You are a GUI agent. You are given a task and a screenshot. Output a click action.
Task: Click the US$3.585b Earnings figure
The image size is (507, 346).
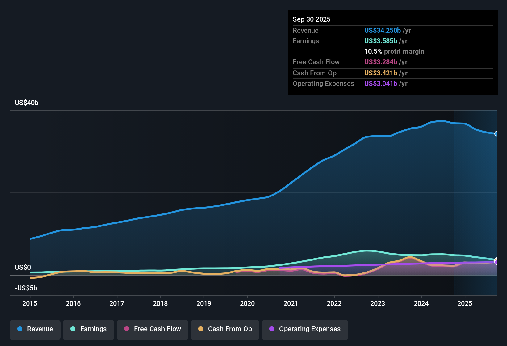pyautogui.click(x=380, y=41)
